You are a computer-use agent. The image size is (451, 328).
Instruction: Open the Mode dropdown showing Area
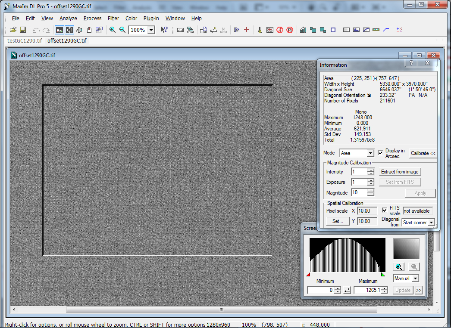pyautogui.click(x=370, y=153)
